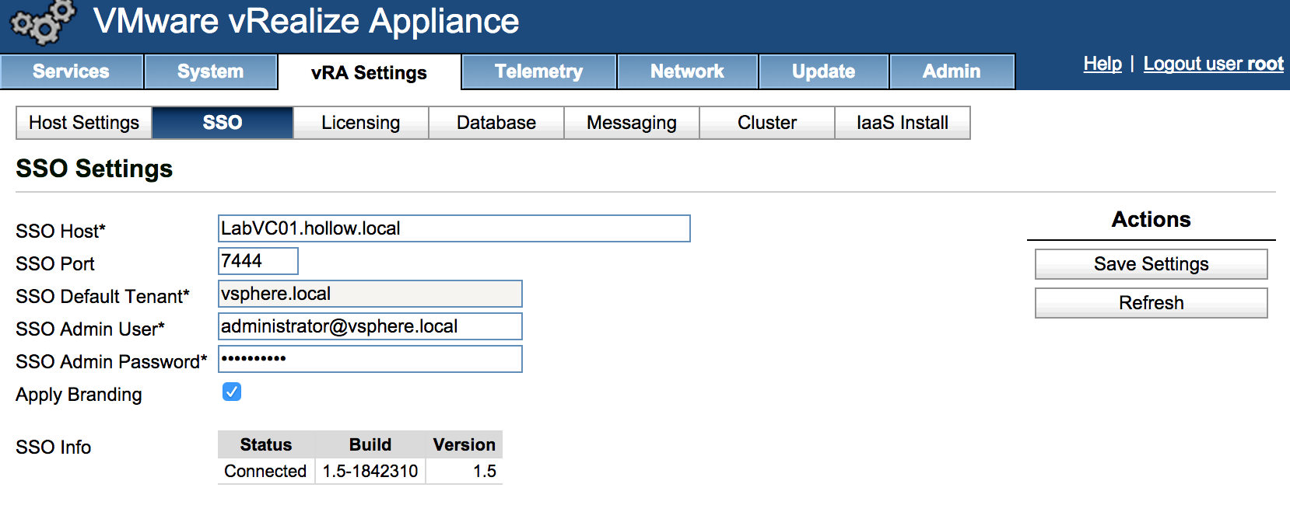Open the Services tab
The width and height of the screenshot is (1290, 519).
tap(72, 71)
